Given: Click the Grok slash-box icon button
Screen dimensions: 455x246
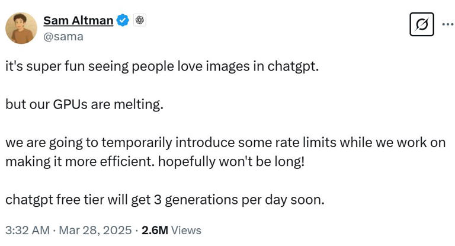Looking at the screenshot, I should (422, 25).
